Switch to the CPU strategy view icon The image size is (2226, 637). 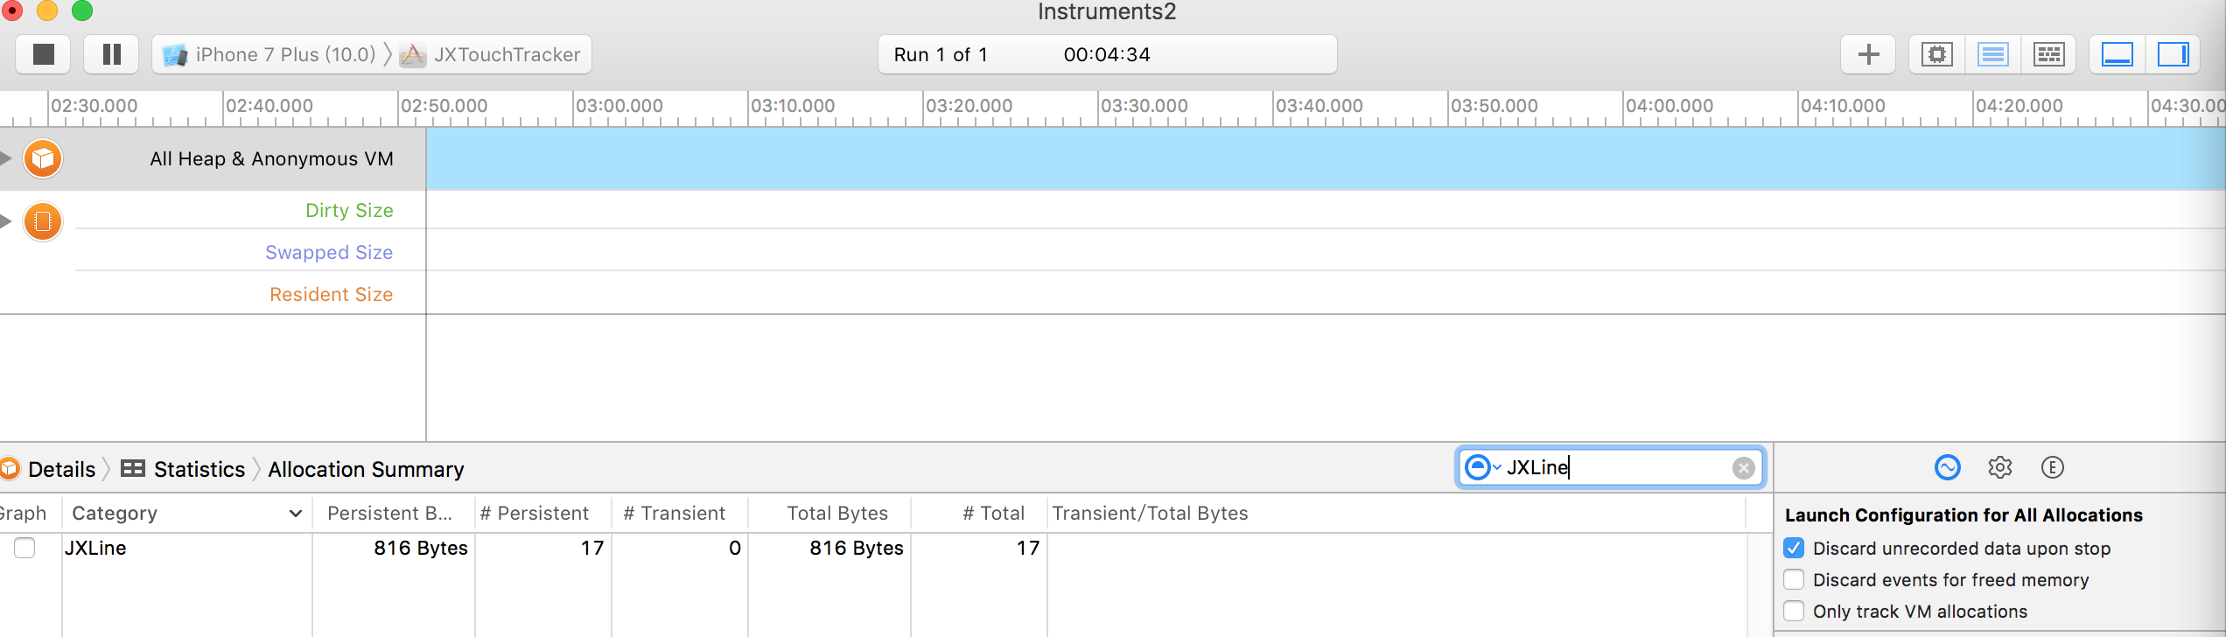coord(1937,54)
